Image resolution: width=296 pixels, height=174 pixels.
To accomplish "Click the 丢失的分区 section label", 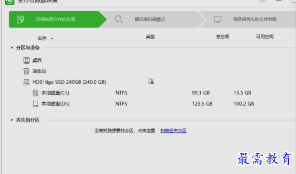I will [28, 120].
